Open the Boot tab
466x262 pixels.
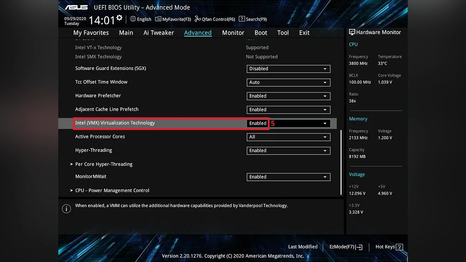click(x=261, y=33)
